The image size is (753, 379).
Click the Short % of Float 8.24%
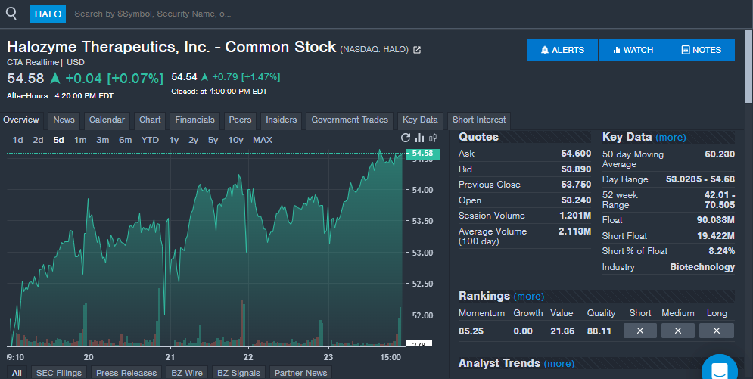[721, 251]
